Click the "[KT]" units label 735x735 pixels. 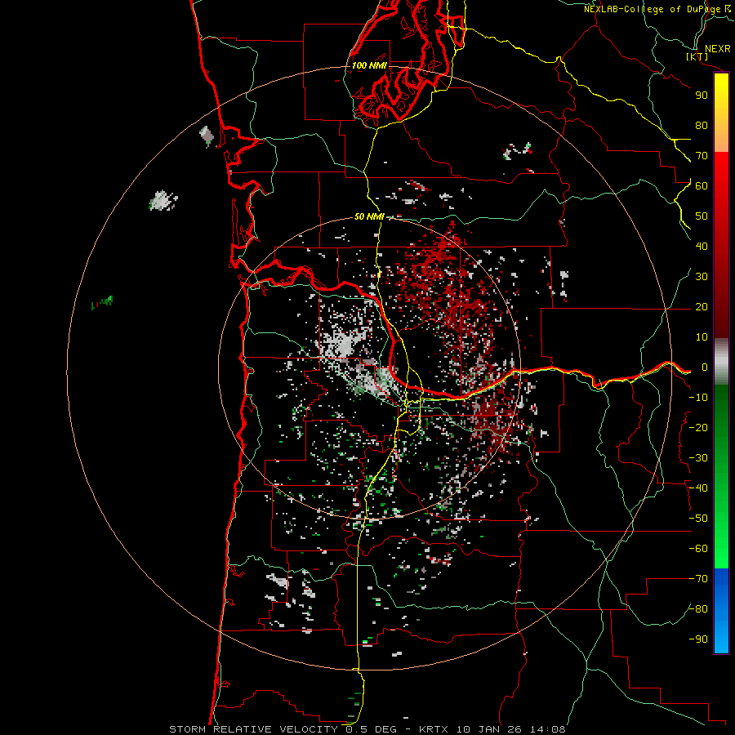(x=697, y=56)
